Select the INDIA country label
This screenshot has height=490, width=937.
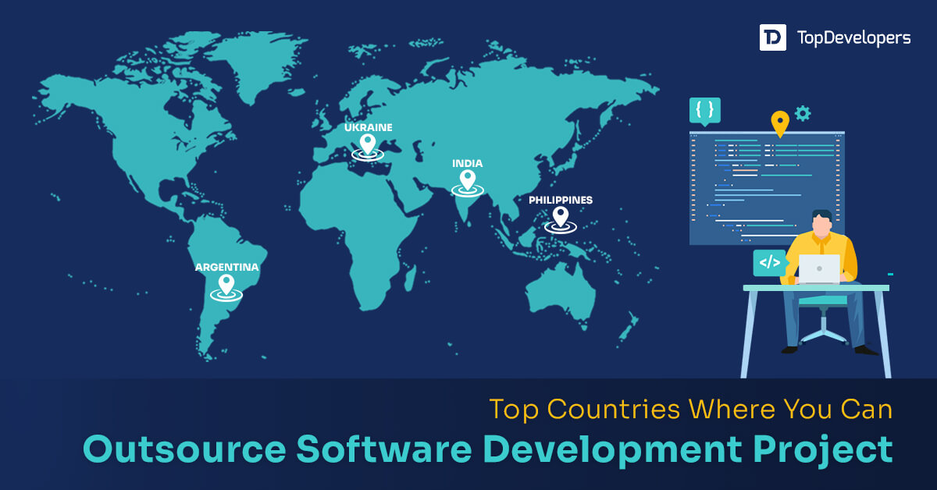tap(468, 163)
